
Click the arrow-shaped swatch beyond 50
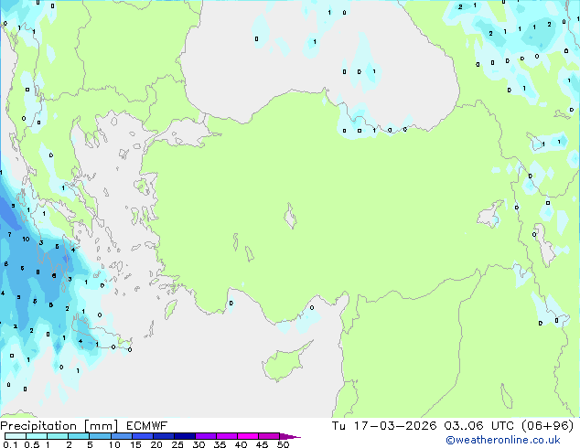point(290,436)
